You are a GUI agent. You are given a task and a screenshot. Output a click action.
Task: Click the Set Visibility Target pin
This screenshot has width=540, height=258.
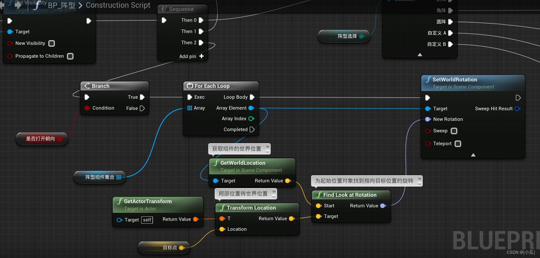tap(10, 32)
